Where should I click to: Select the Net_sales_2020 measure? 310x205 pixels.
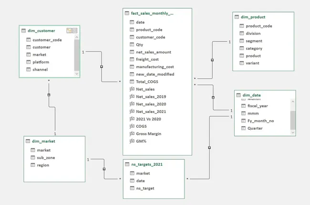pyautogui.click(x=151, y=104)
